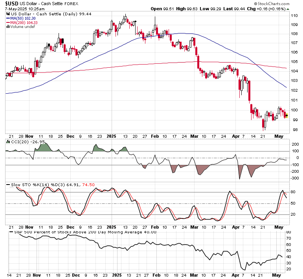The width and height of the screenshot is (303, 279).
Task: Click the copyright symbol before StockCharts.com
Action: (x=256, y=4)
